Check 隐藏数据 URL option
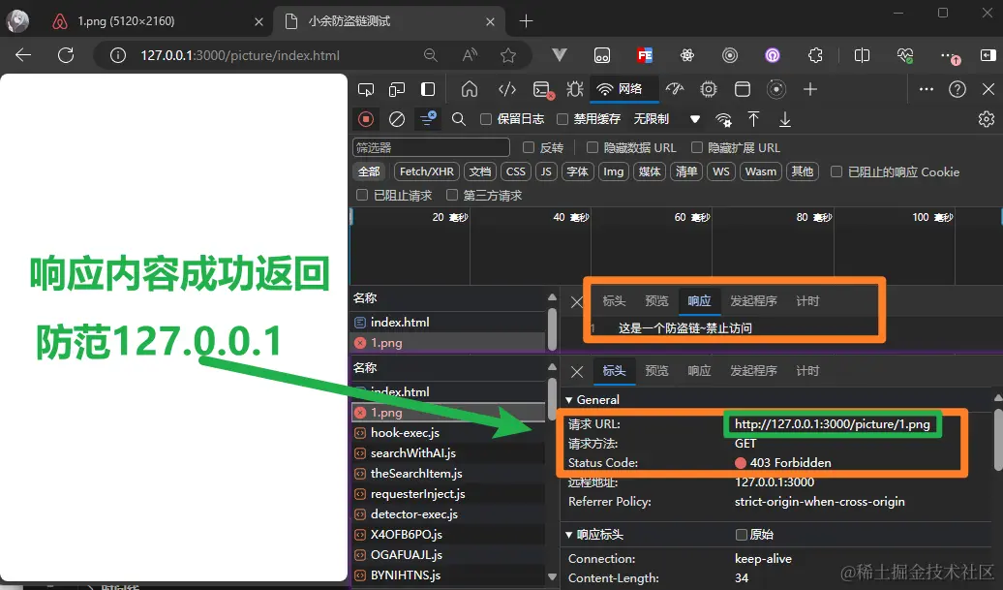The height and width of the screenshot is (590, 1003). tap(593, 148)
